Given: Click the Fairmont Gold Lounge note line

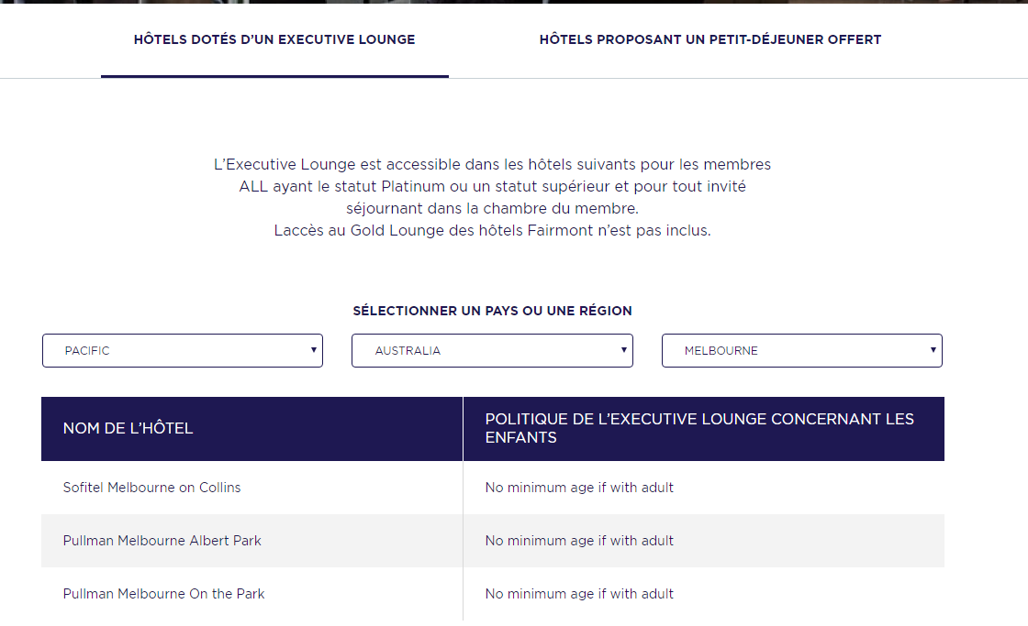Looking at the screenshot, I should [x=492, y=230].
